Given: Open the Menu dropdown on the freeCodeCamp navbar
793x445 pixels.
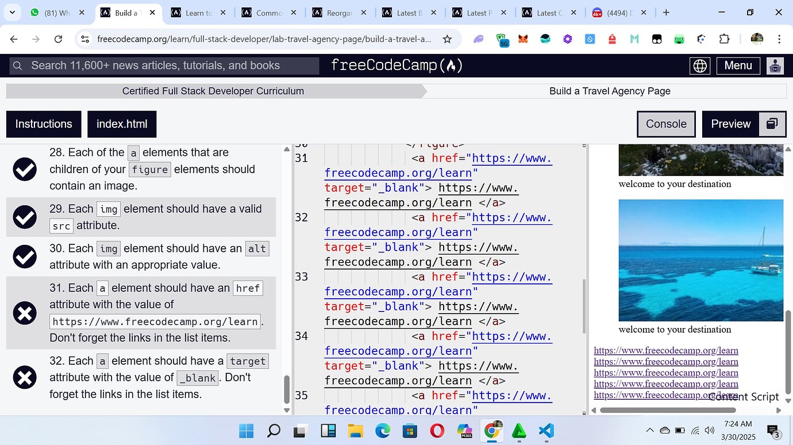Looking at the screenshot, I should (x=738, y=65).
